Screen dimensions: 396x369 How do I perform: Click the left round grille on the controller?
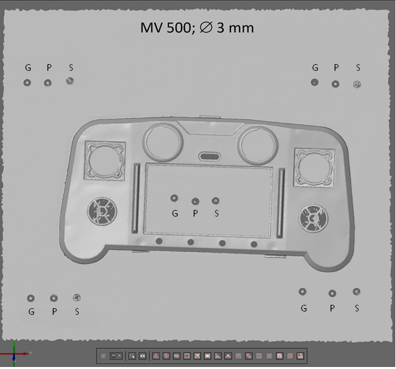click(x=102, y=211)
